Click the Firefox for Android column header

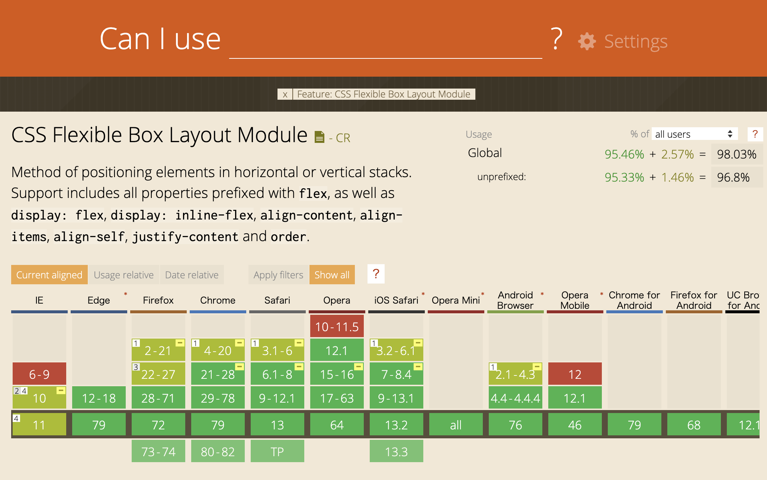[694, 300]
